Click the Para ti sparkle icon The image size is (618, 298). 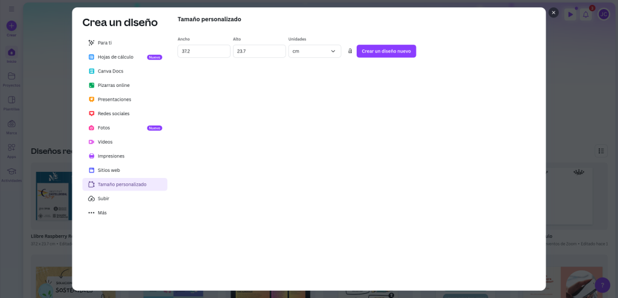(x=92, y=43)
